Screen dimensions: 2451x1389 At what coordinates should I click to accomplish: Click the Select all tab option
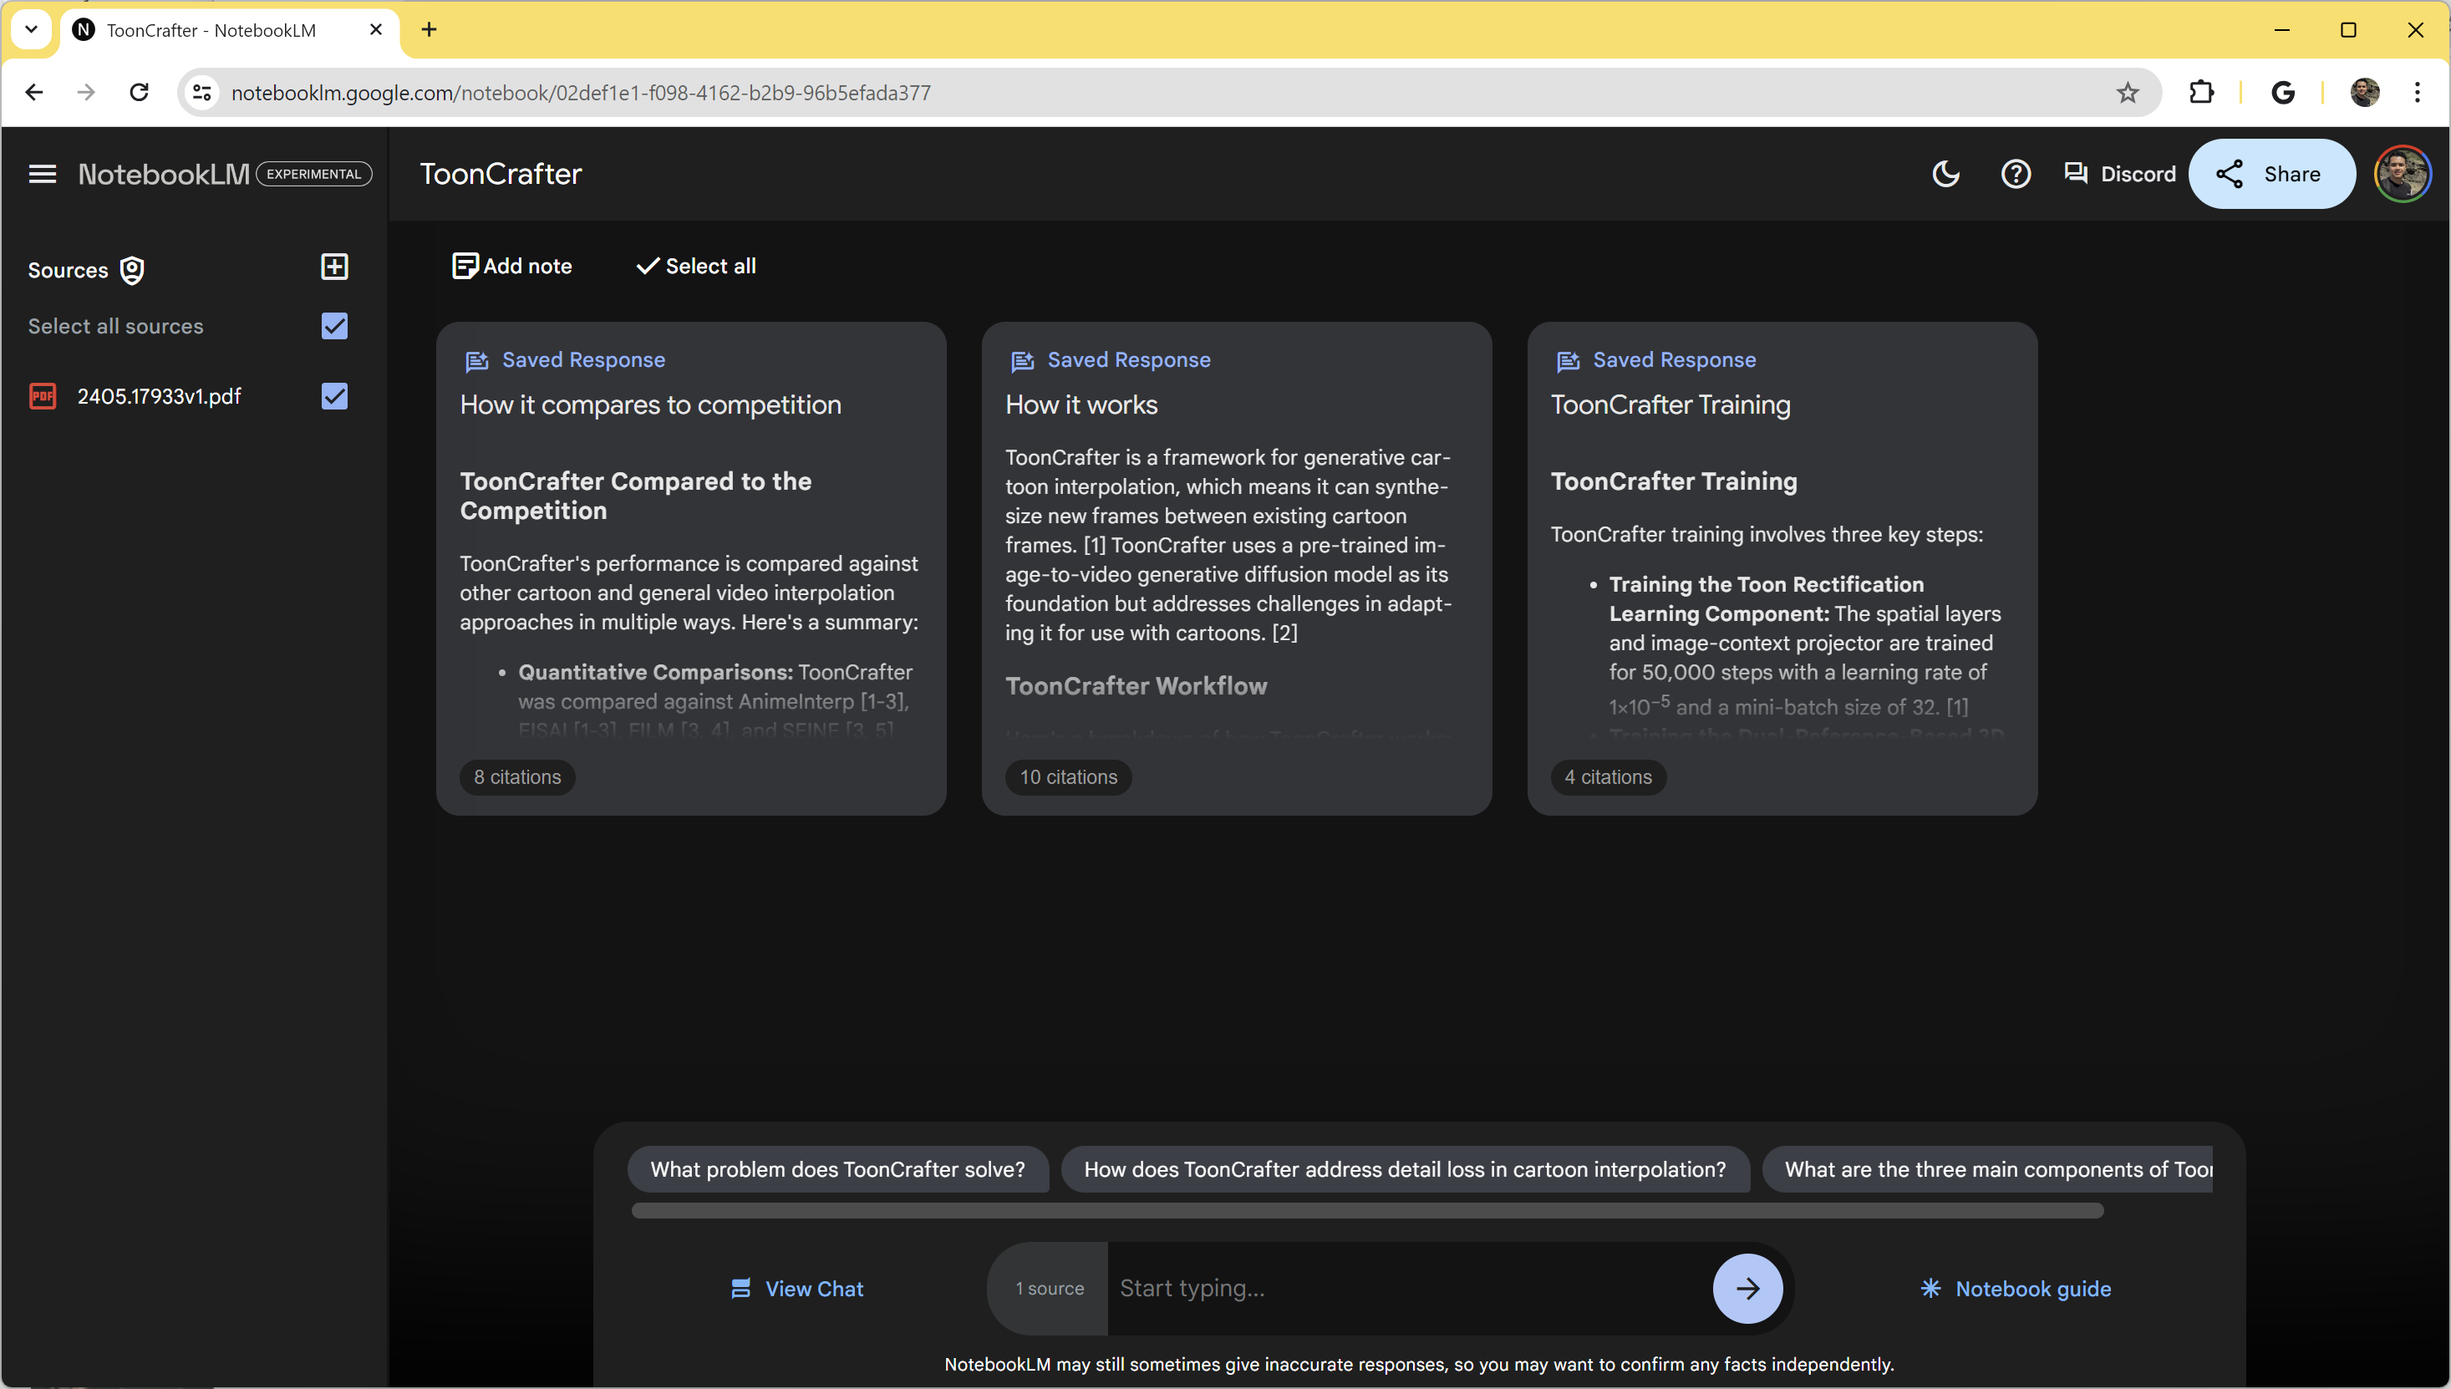(699, 266)
